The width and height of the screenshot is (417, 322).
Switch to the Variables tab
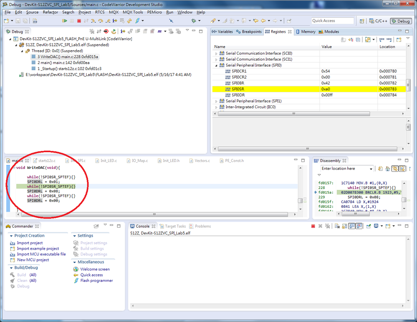tap(222, 32)
